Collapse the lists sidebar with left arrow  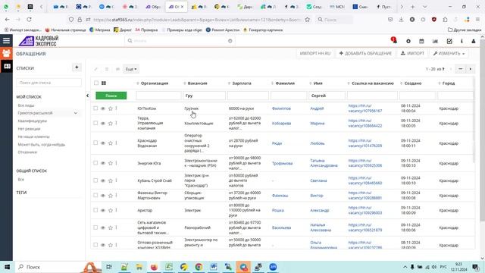[88, 96]
